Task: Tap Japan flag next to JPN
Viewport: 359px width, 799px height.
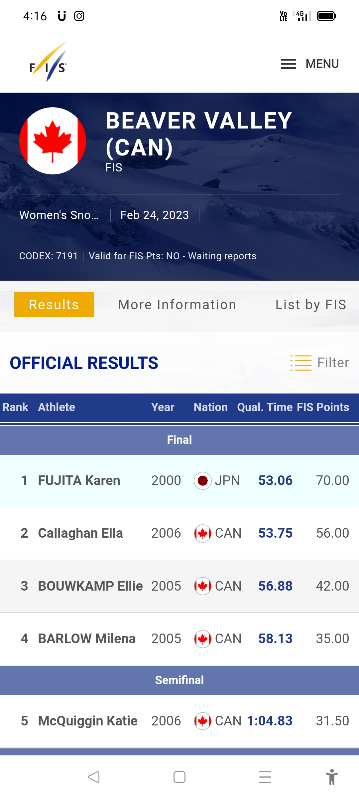Action: 202,481
